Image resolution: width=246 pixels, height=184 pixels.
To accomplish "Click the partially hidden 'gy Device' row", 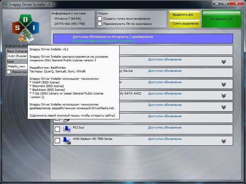I will coord(176,73).
